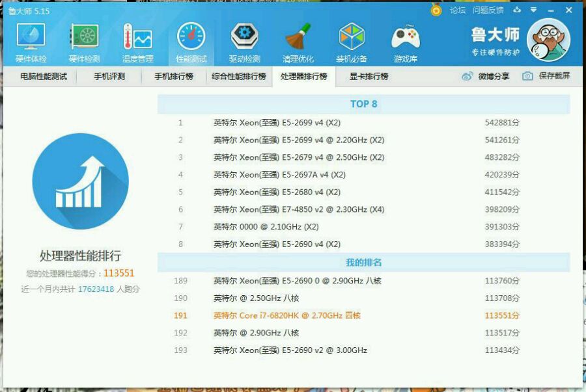Open 硬件体检 hardware checkup icon

pyautogui.click(x=31, y=42)
